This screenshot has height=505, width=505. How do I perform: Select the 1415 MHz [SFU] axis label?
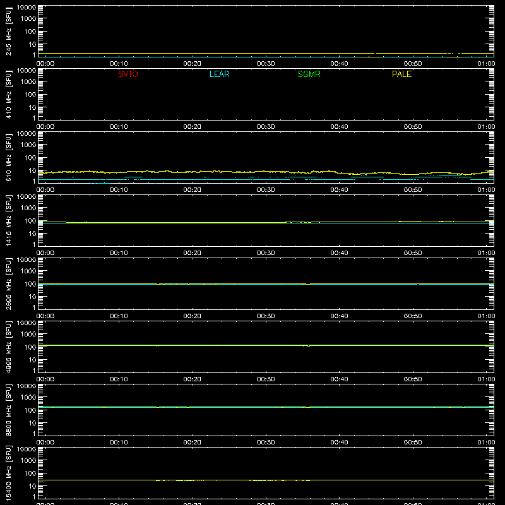click(8, 220)
